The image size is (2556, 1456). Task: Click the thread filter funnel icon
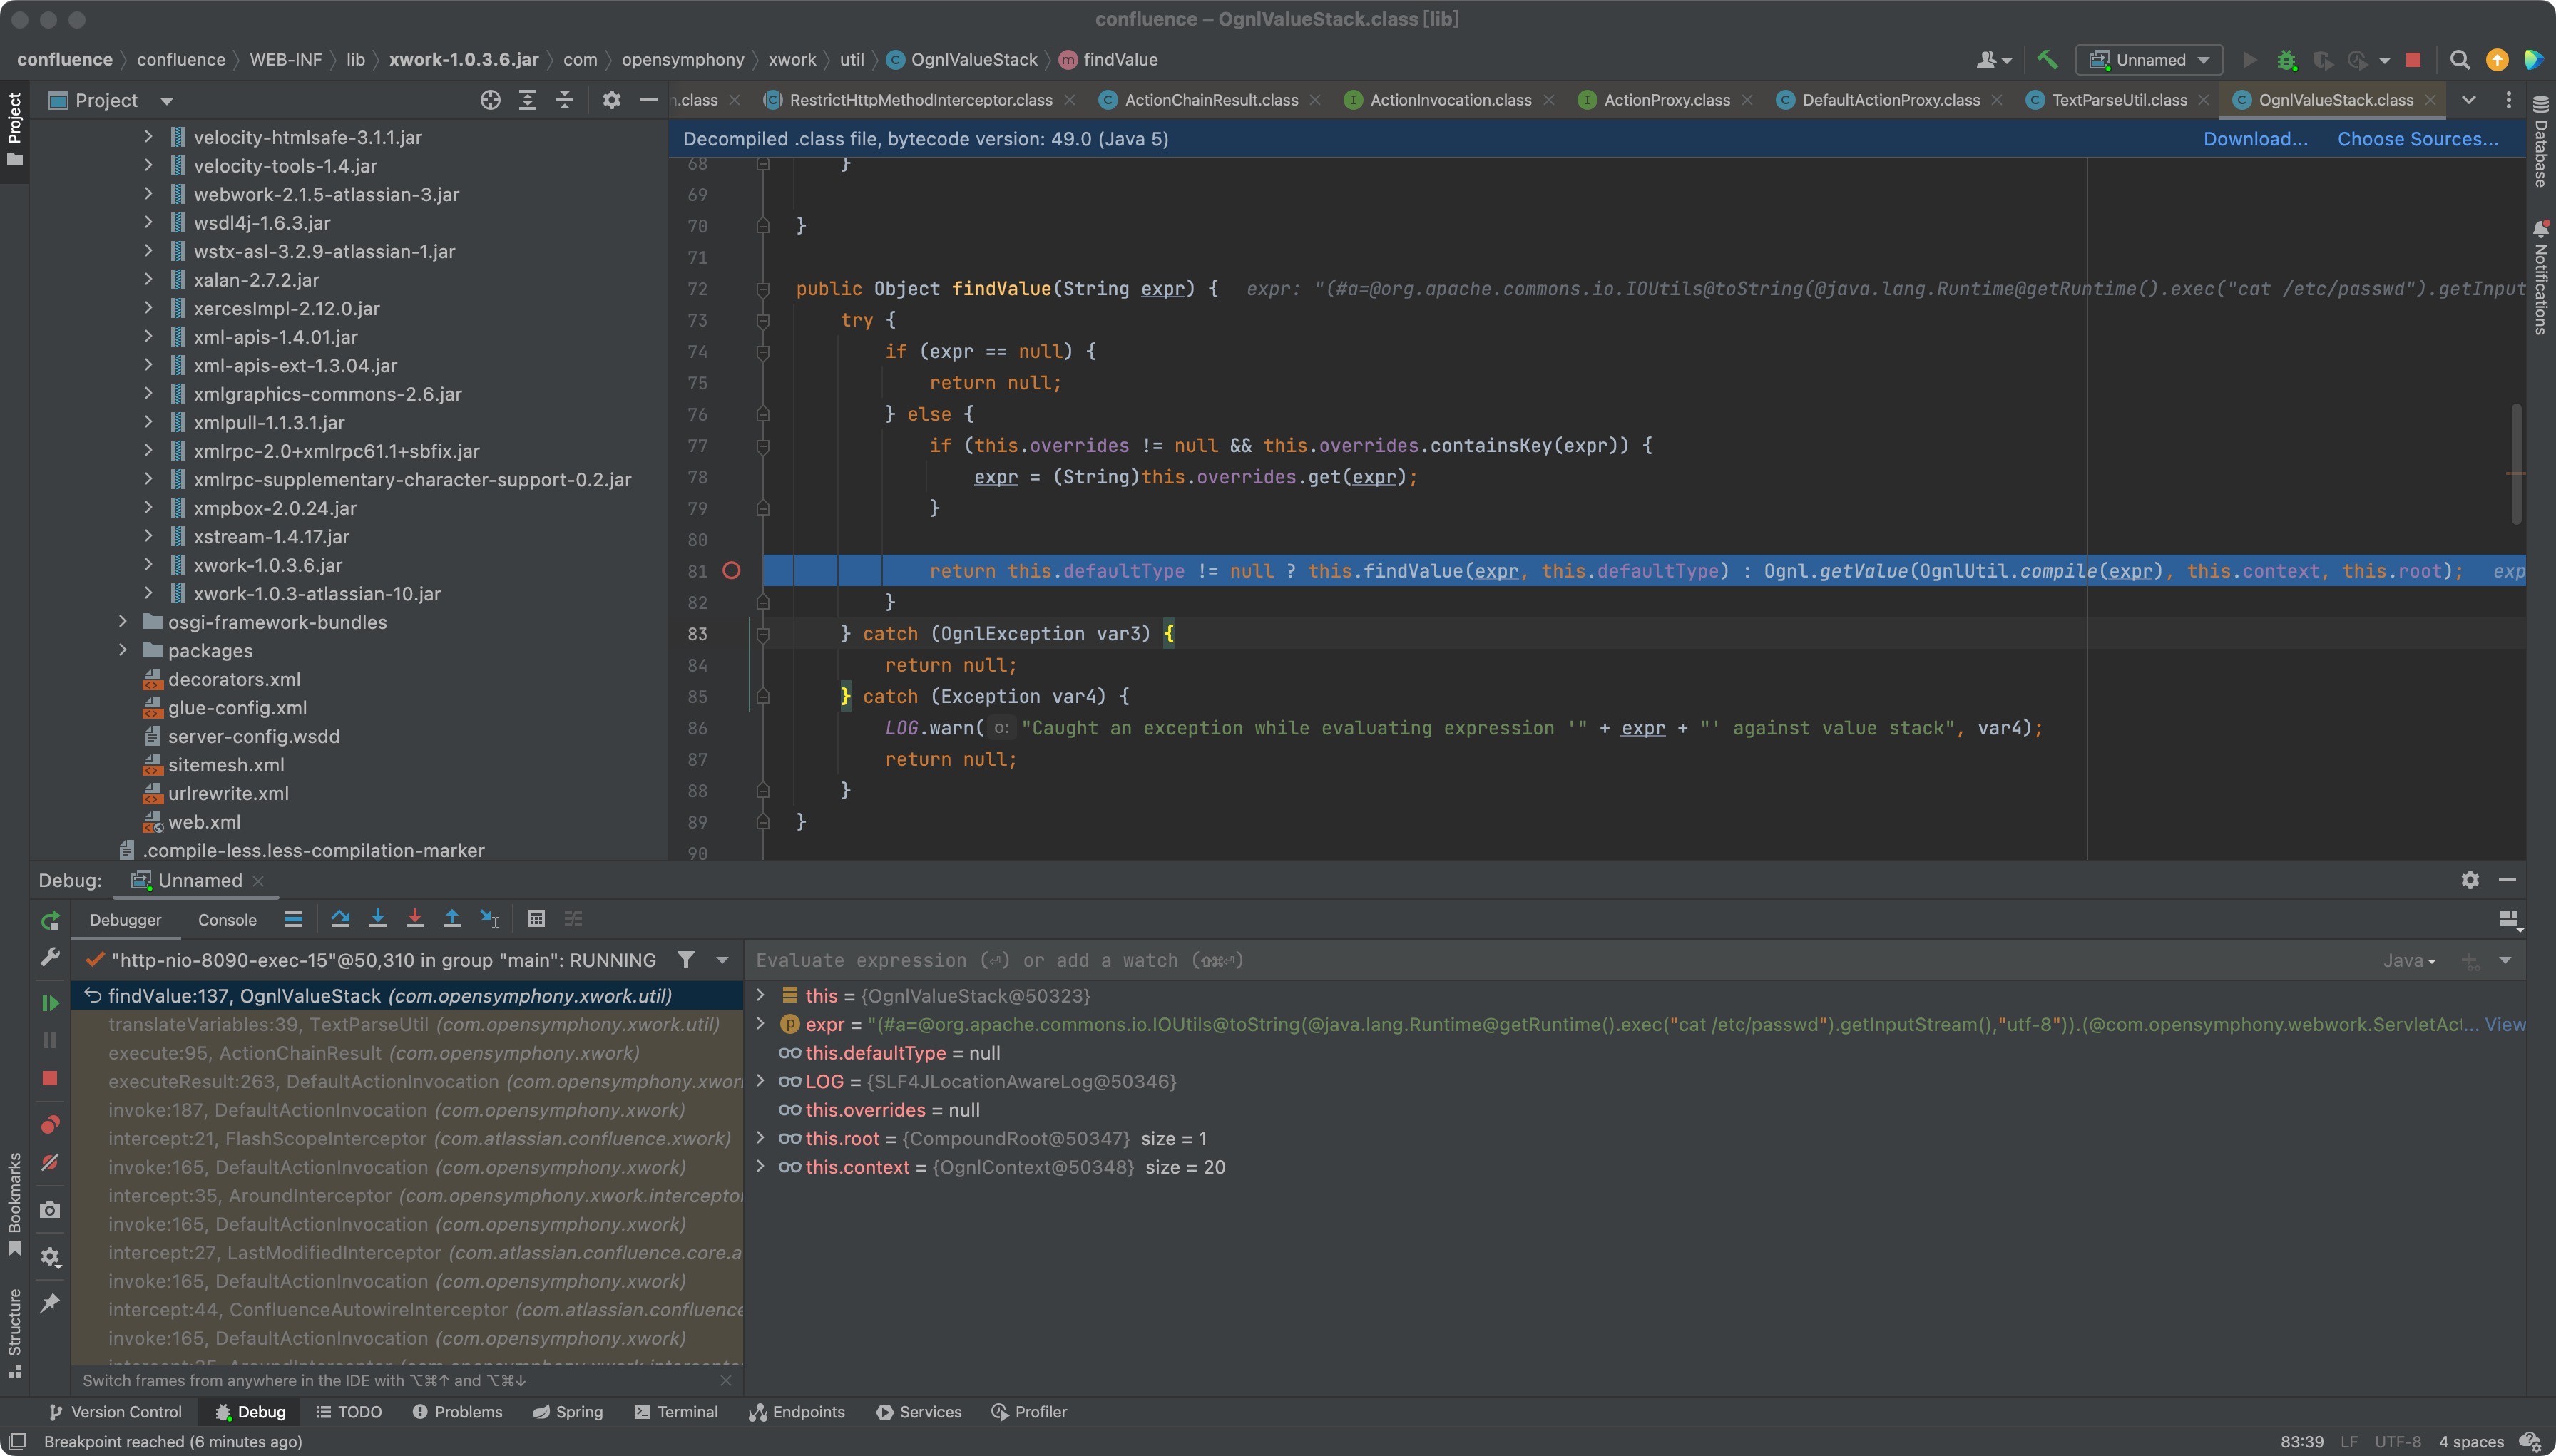[686, 960]
